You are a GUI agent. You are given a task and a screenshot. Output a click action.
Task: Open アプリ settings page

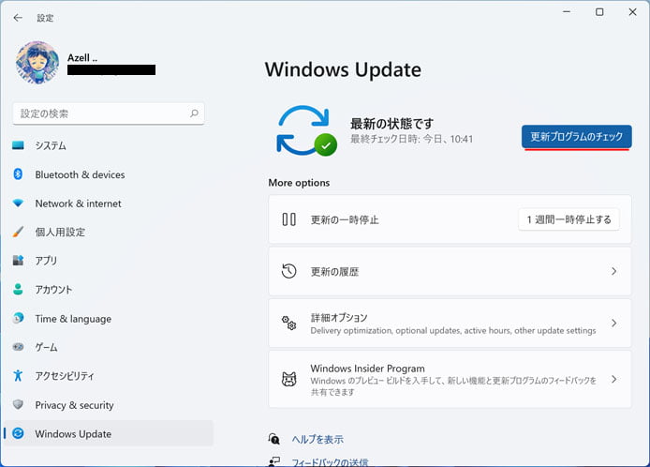pyautogui.click(x=109, y=261)
